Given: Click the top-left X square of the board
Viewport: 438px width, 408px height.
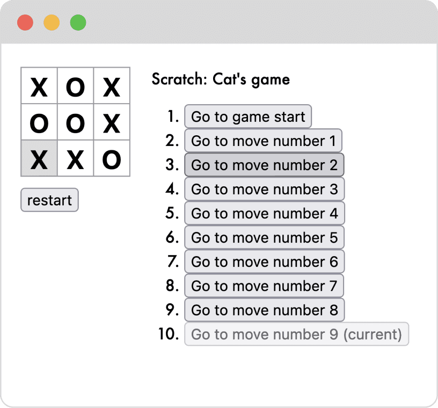Looking at the screenshot, I should pyautogui.click(x=39, y=86).
